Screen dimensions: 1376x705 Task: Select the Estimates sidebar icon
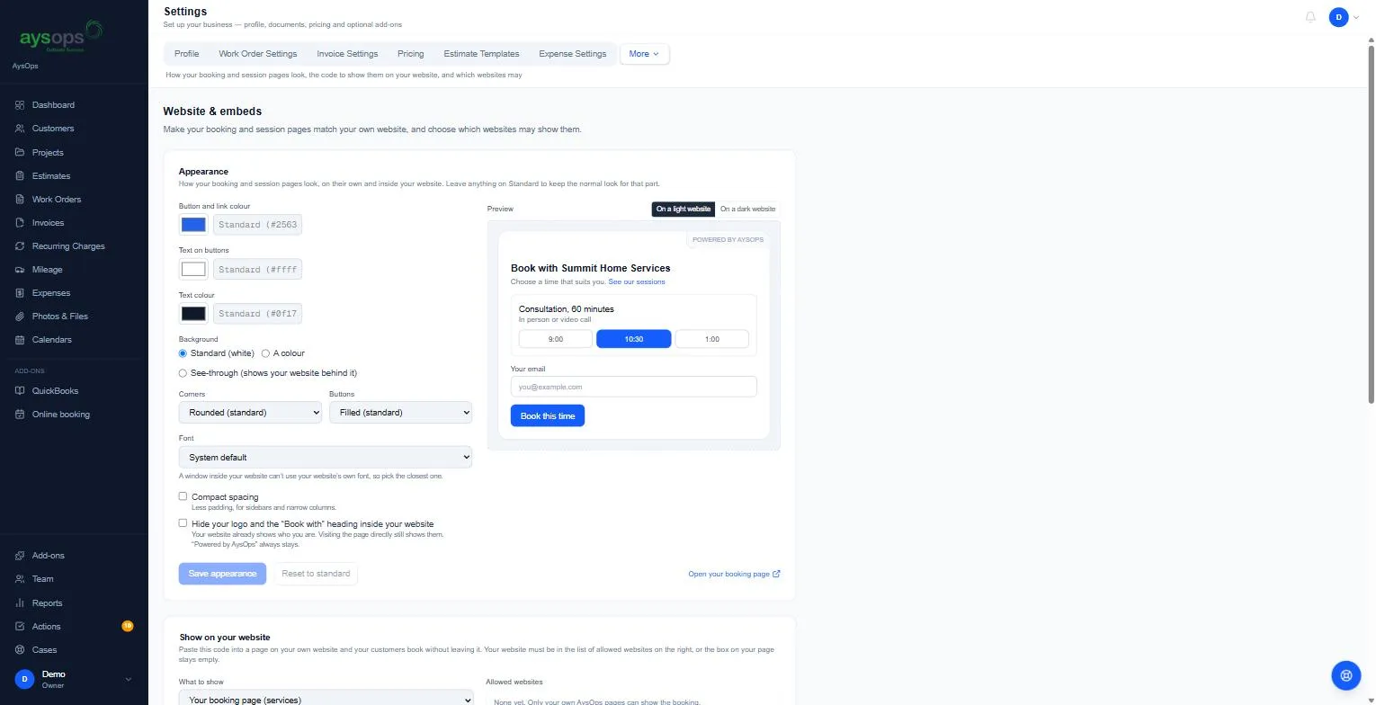tap(20, 176)
